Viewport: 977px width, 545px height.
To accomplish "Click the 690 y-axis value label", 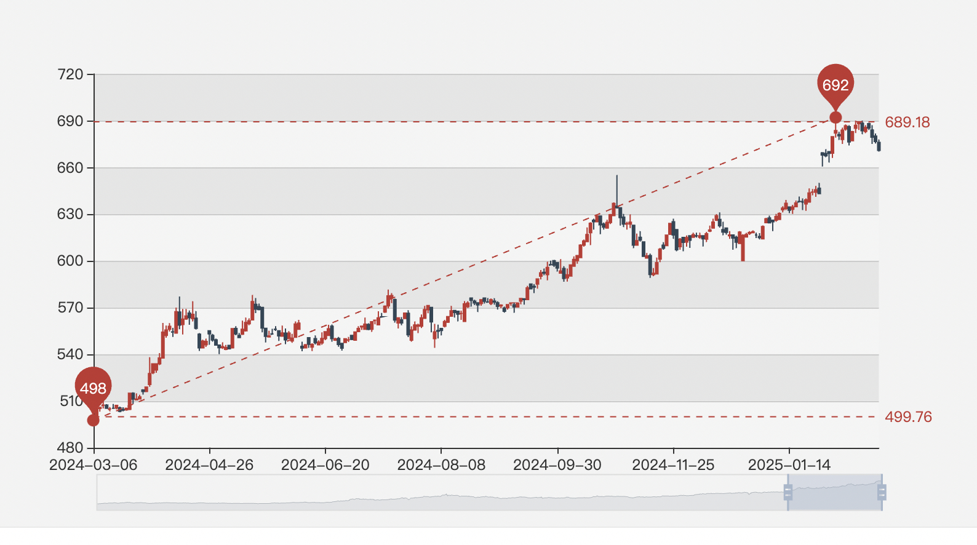I will pyautogui.click(x=70, y=121).
